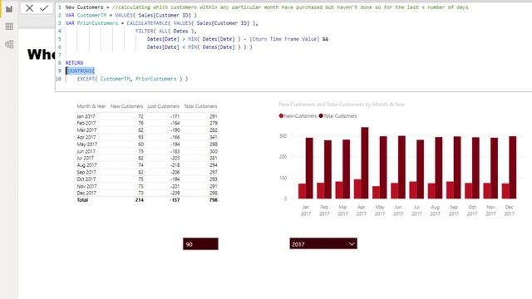Select the Aug 2017 table row
The image size is (532, 299).
tap(147, 165)
